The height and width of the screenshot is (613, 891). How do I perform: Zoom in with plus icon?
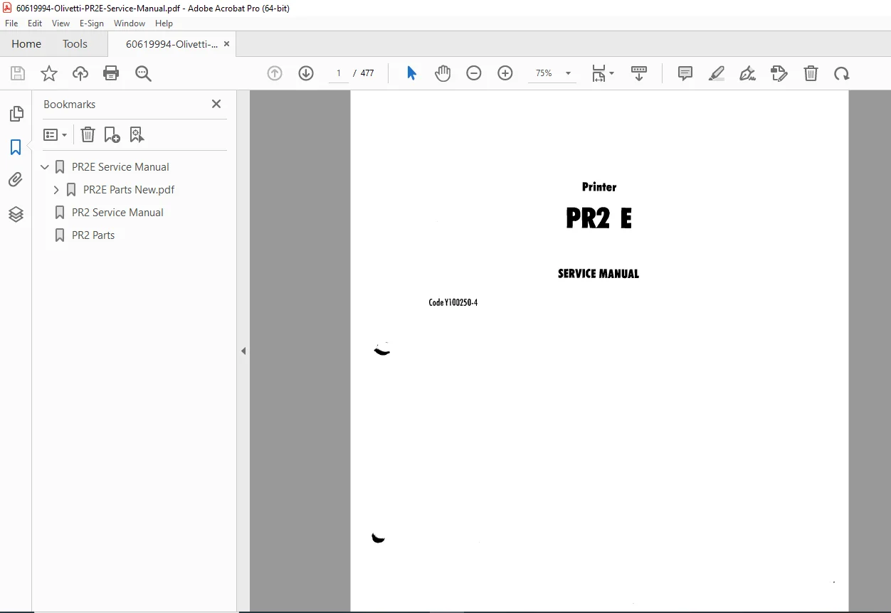tap(505, 73)
